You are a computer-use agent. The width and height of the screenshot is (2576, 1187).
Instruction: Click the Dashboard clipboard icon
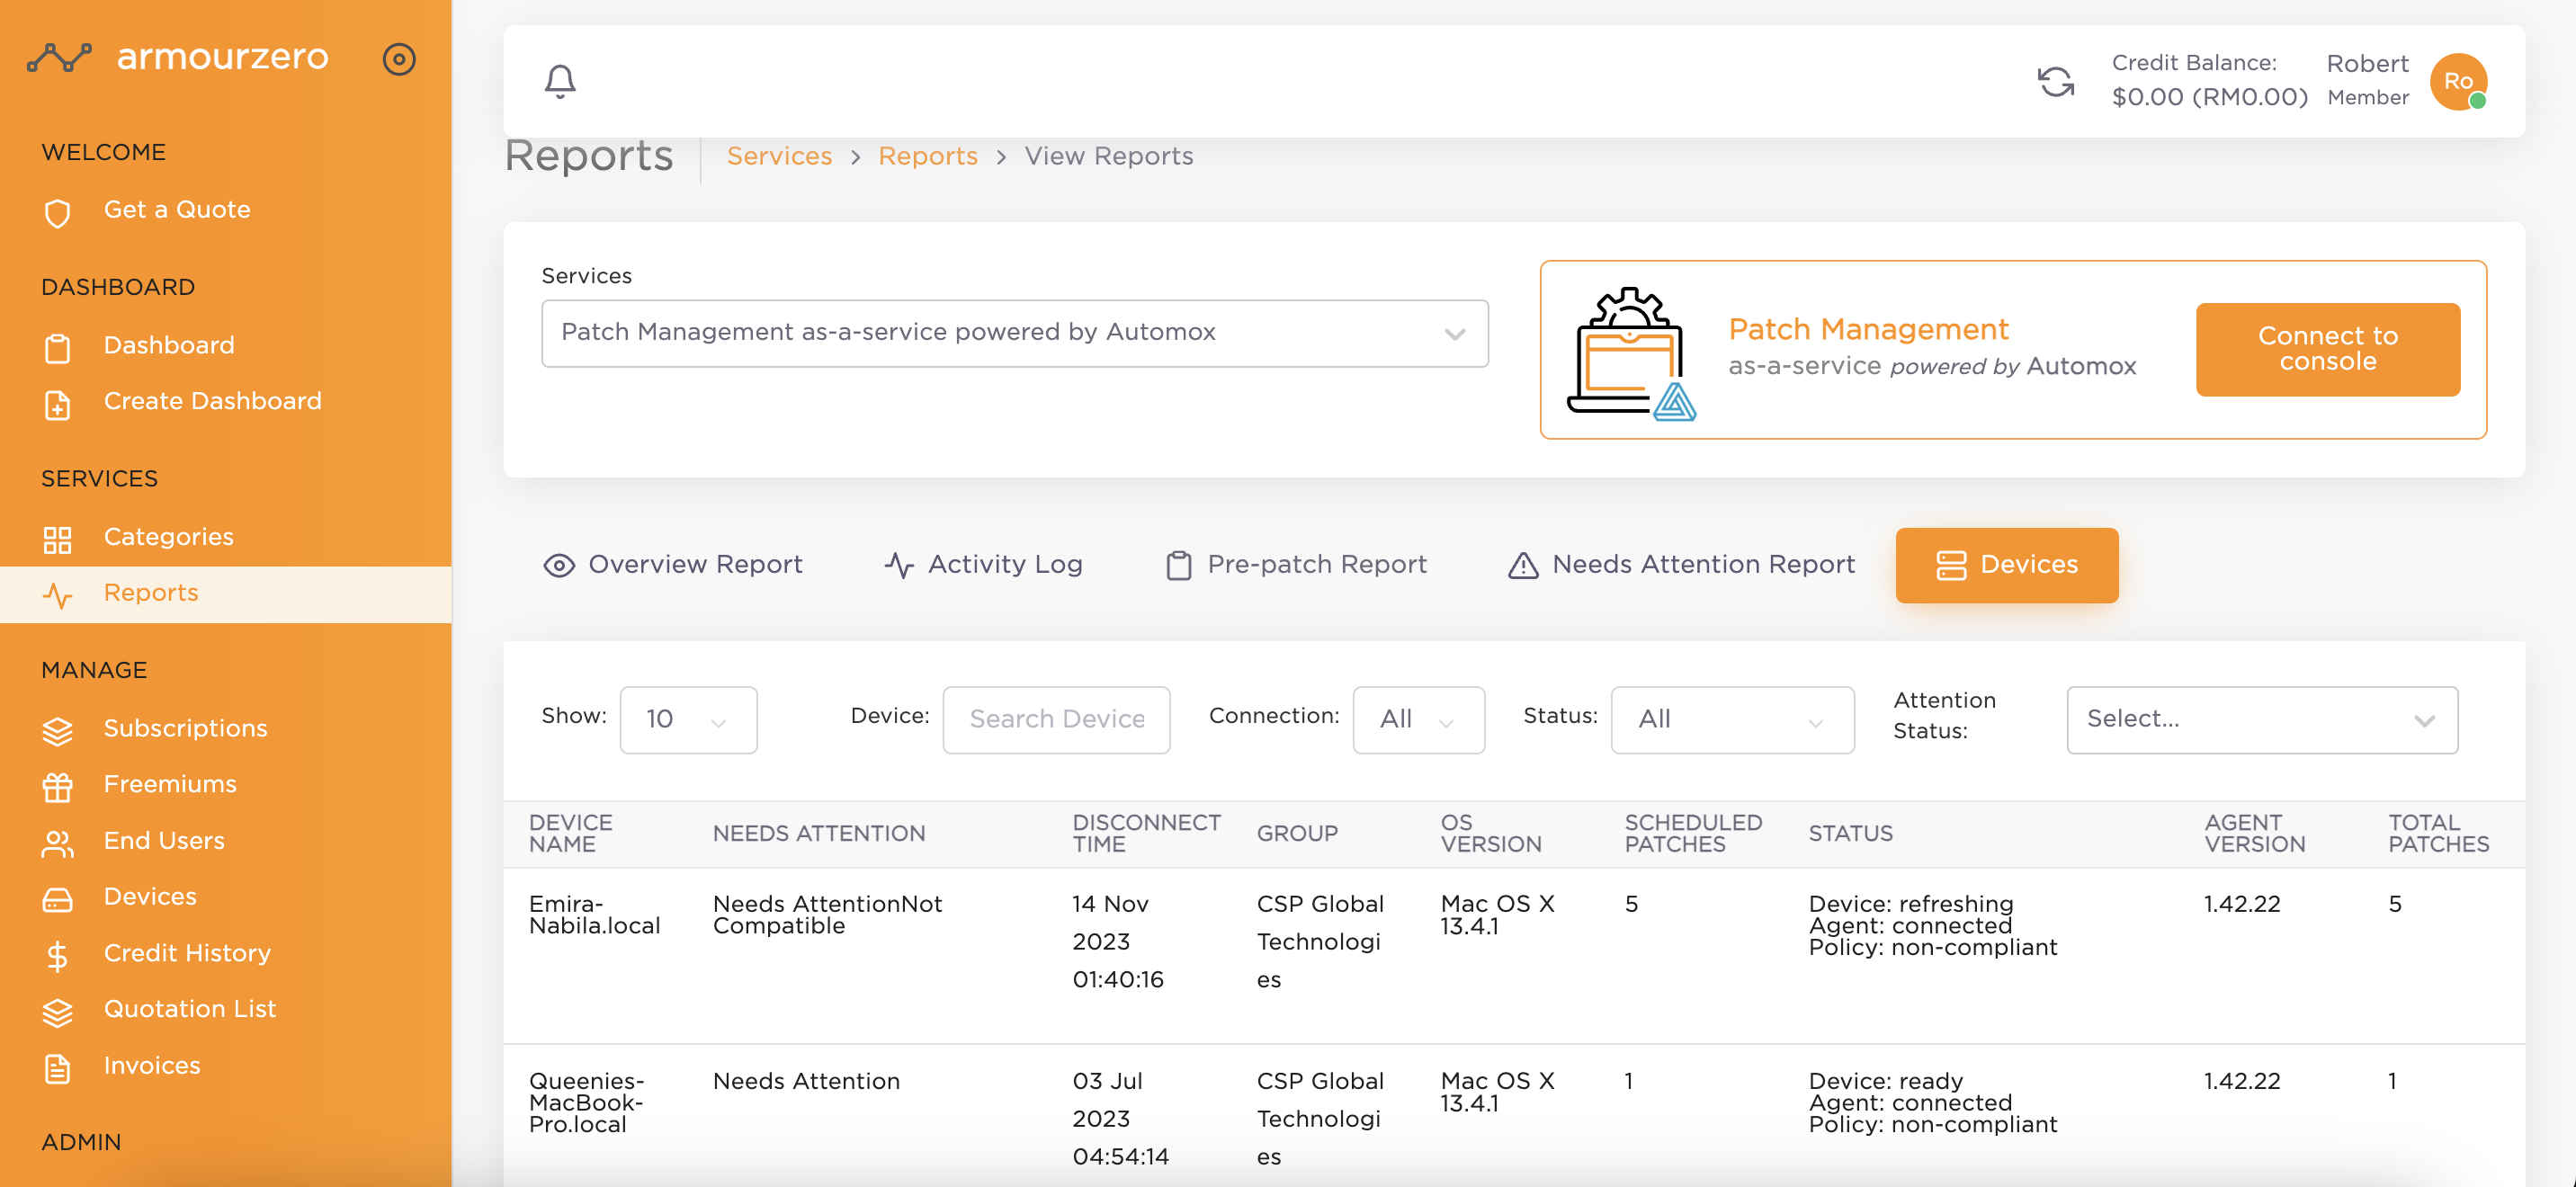point(58,348)
